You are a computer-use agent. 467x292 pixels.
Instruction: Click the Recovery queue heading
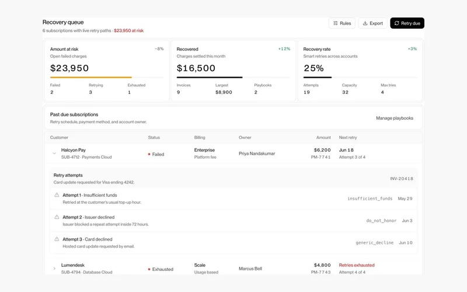63,22
